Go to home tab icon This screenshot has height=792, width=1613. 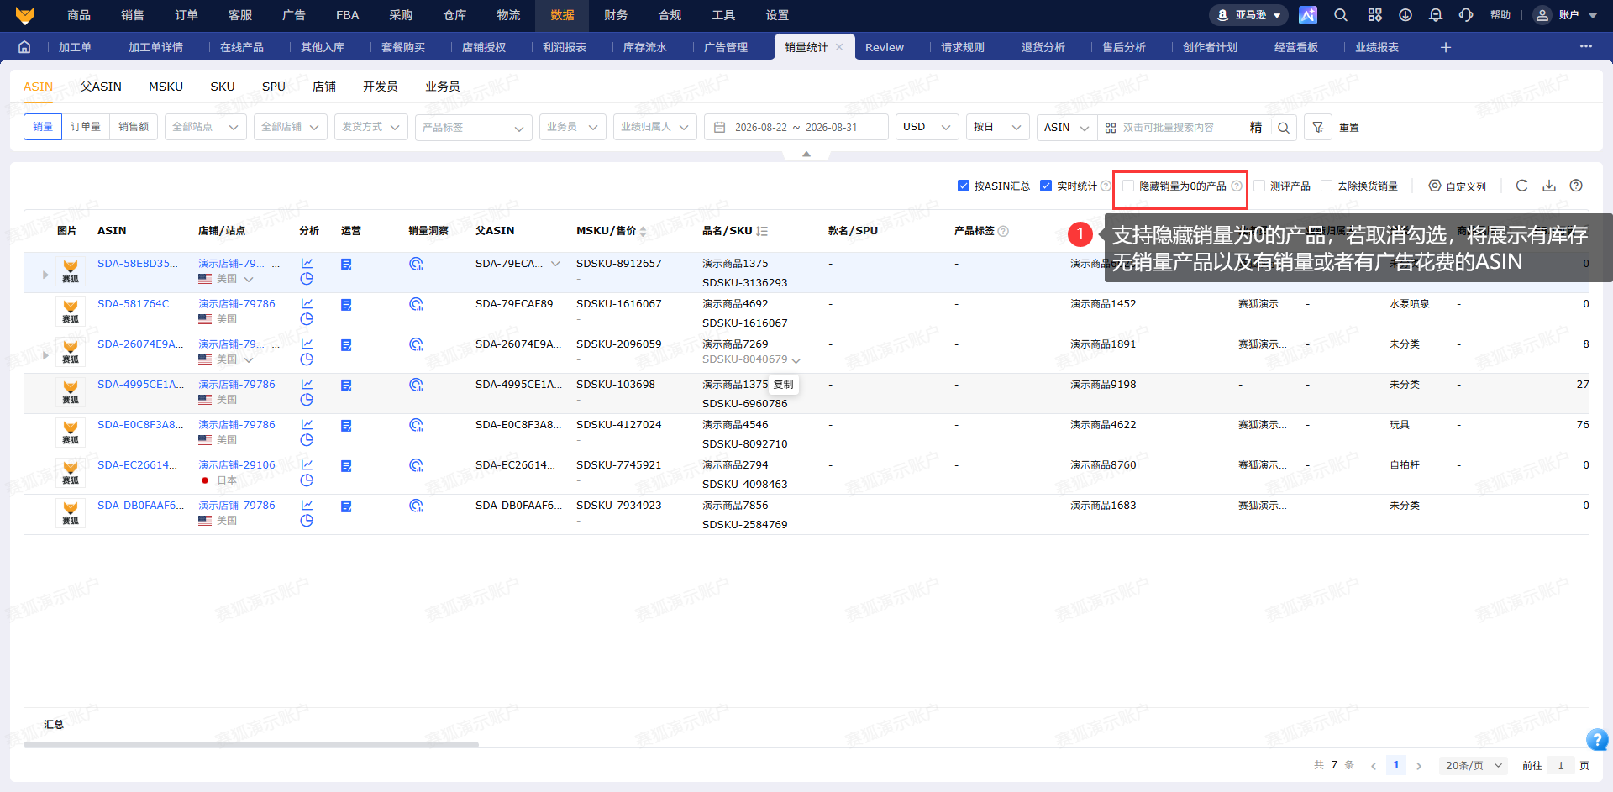click(x=24, y=47)
